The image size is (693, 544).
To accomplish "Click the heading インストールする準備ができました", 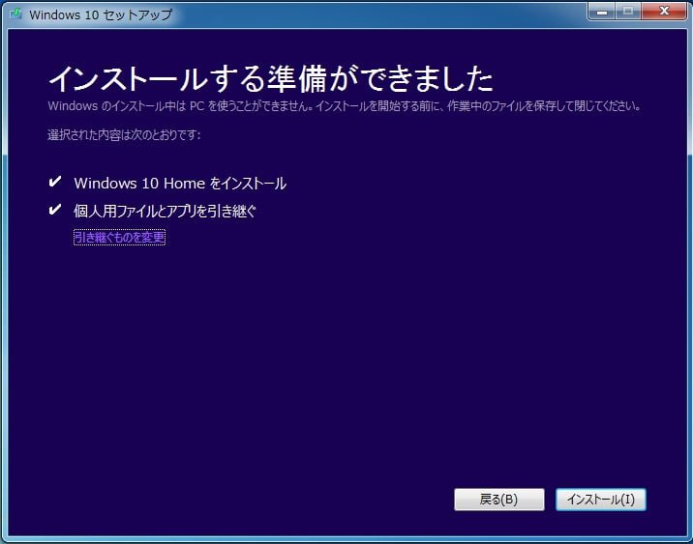I will tap(270, 76).
